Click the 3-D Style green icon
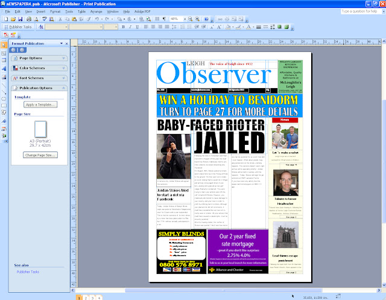Screen dimensions: 386x300 (286, 27)
